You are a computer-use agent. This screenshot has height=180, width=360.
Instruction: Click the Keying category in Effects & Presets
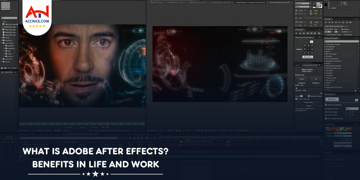pos(328,83)
